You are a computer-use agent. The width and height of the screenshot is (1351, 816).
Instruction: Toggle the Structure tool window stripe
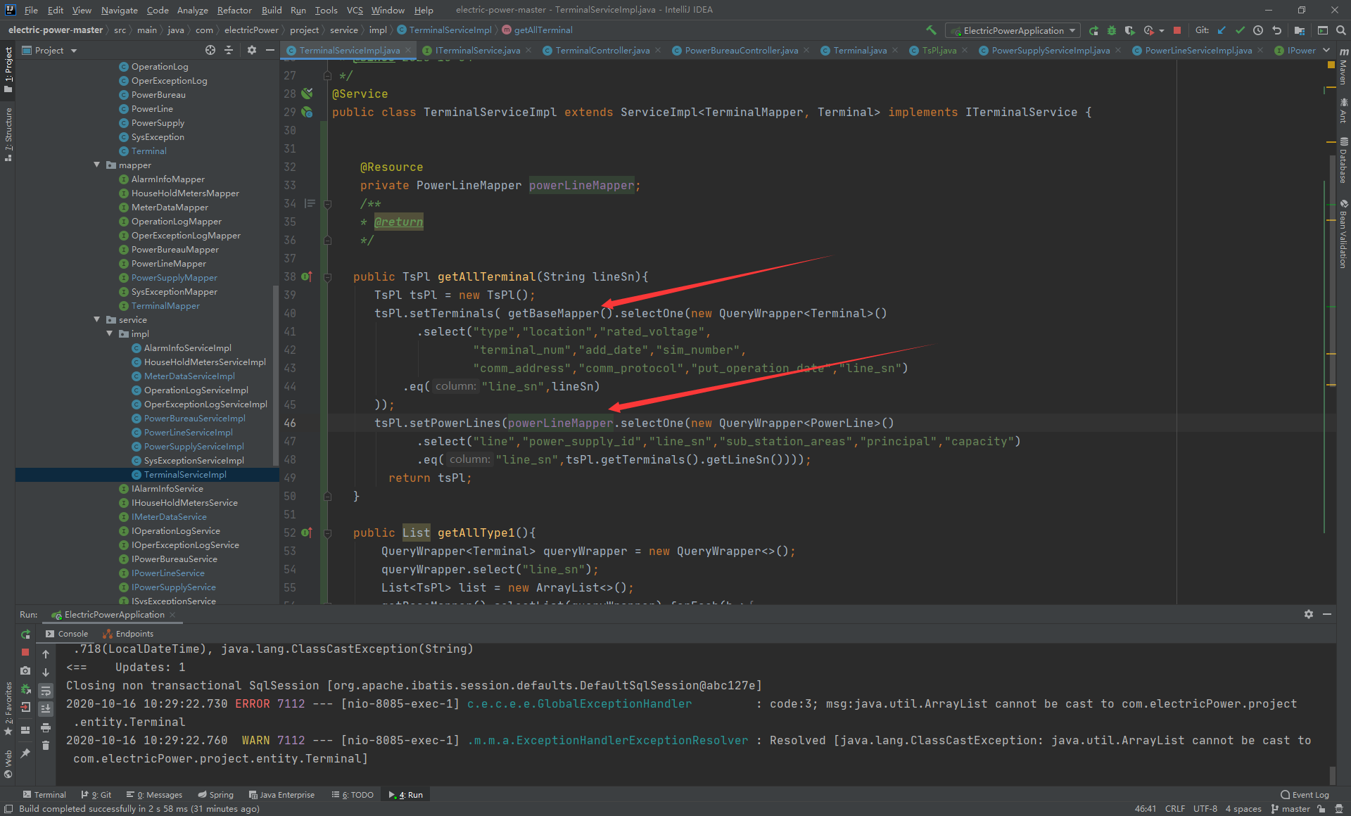(x=8, y=134)
